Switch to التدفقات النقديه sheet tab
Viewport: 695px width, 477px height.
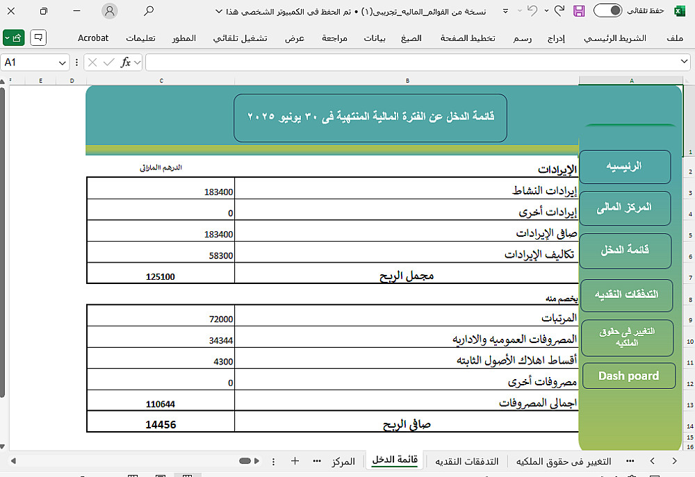coord(467,462)
